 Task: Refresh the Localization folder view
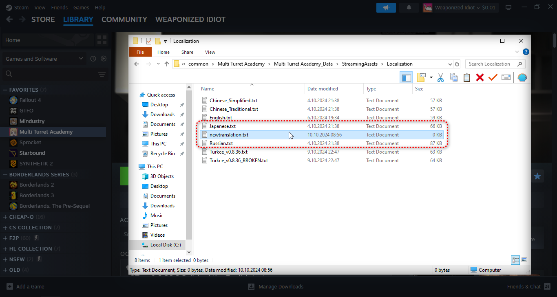[457, 64]
